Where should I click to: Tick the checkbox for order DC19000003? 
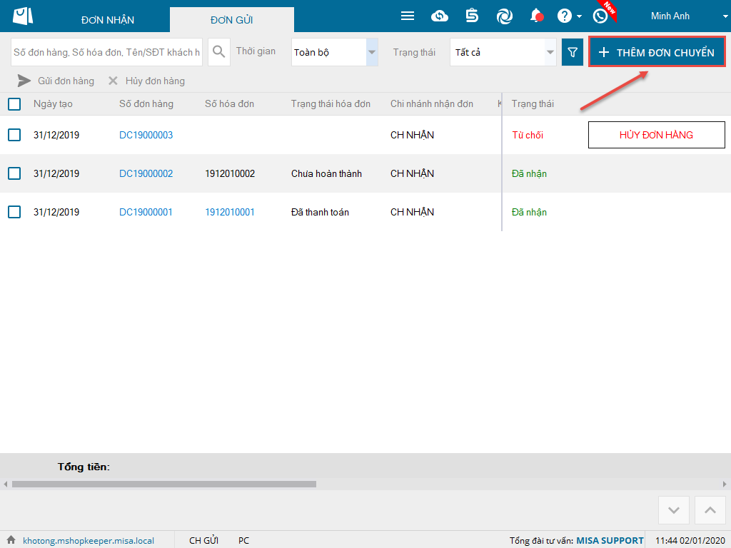pos(14,135)
